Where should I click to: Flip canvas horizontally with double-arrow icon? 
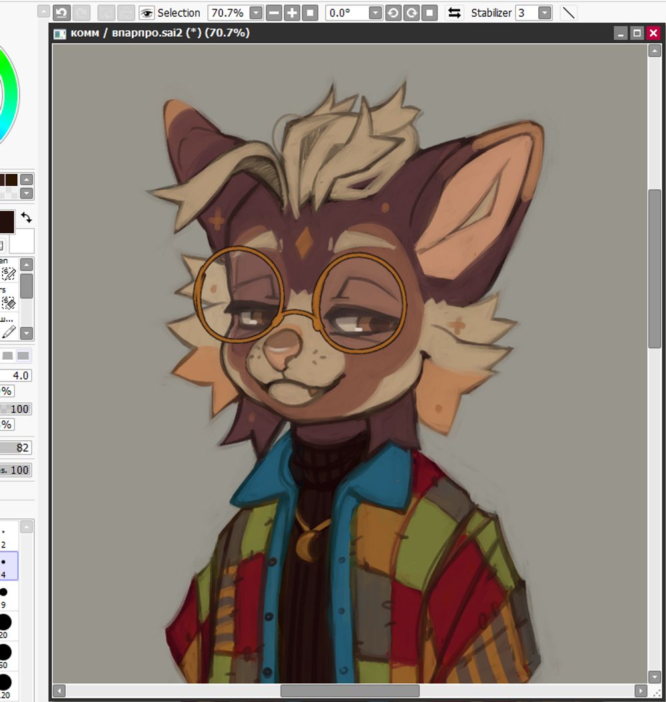(x=454, y=13)
